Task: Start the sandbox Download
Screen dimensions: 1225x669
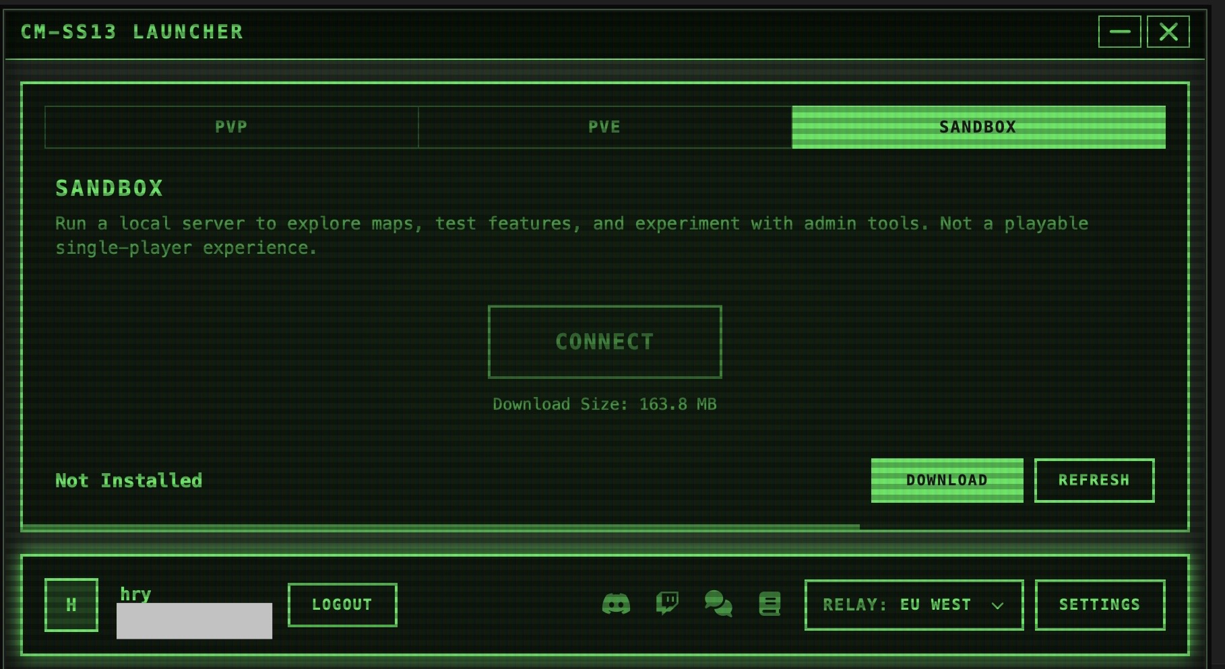Action: (947, 481)
